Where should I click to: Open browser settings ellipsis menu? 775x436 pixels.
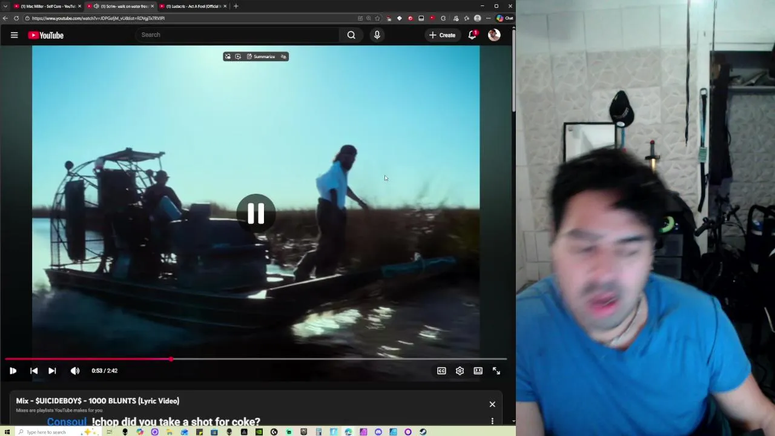pos(489,18)
